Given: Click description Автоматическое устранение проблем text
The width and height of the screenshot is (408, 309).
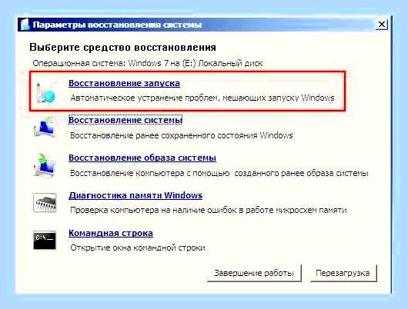Looking at the screenshot, I should (202, 98).
